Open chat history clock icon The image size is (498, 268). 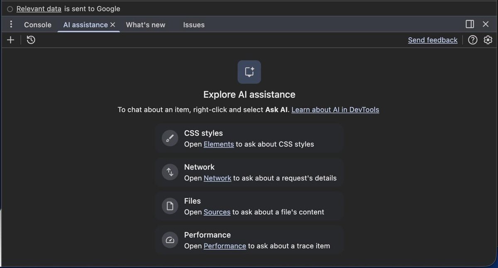[x=31, y=40]
